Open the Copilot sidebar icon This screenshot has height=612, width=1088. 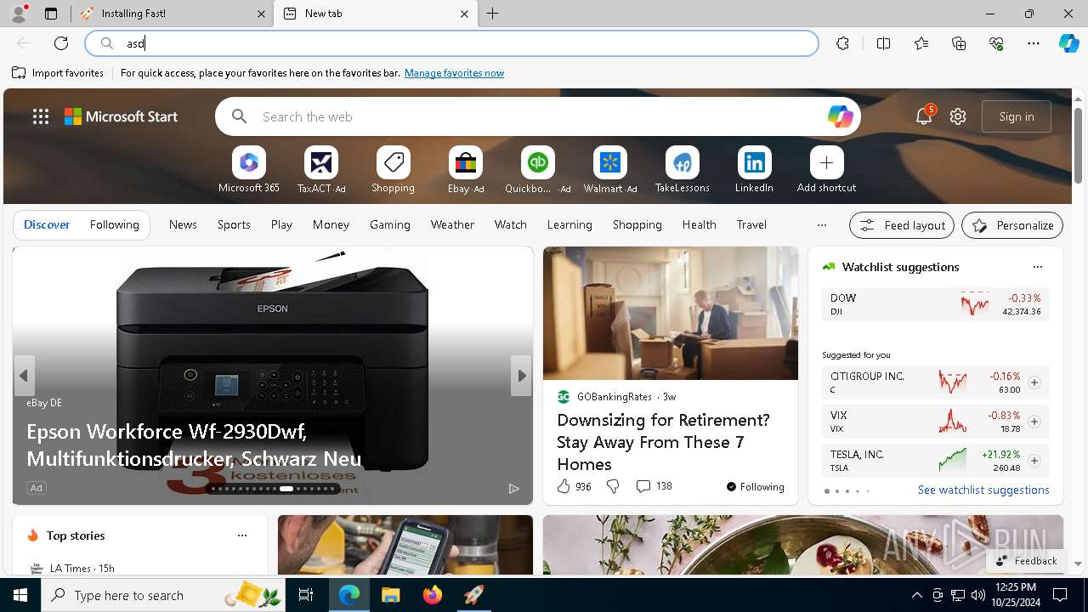click(1069, 43)
